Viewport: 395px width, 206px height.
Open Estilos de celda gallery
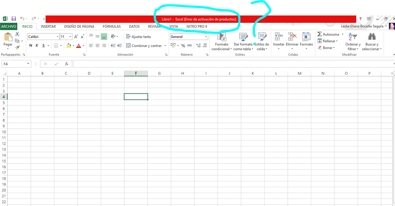[262, 42]
